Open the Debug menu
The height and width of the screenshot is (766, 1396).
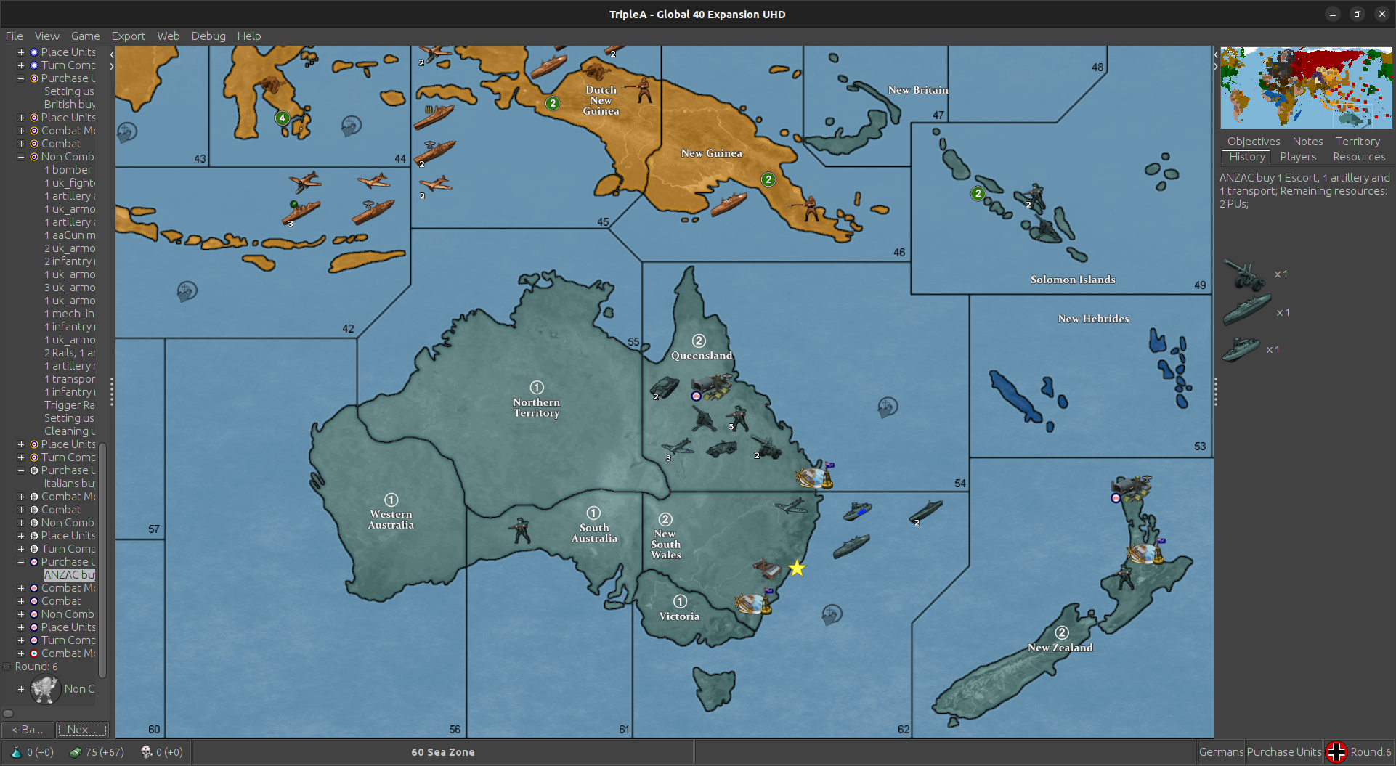coord(208,36)
